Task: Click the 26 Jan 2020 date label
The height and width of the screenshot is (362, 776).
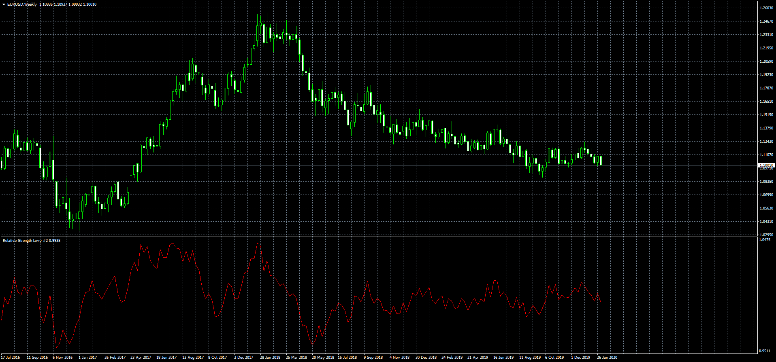Action: point(607,358)
